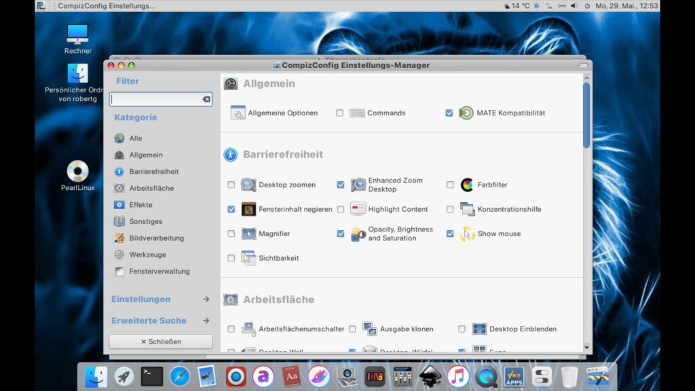Enable the Magnifier checkbox

click(x=231, y=234)
